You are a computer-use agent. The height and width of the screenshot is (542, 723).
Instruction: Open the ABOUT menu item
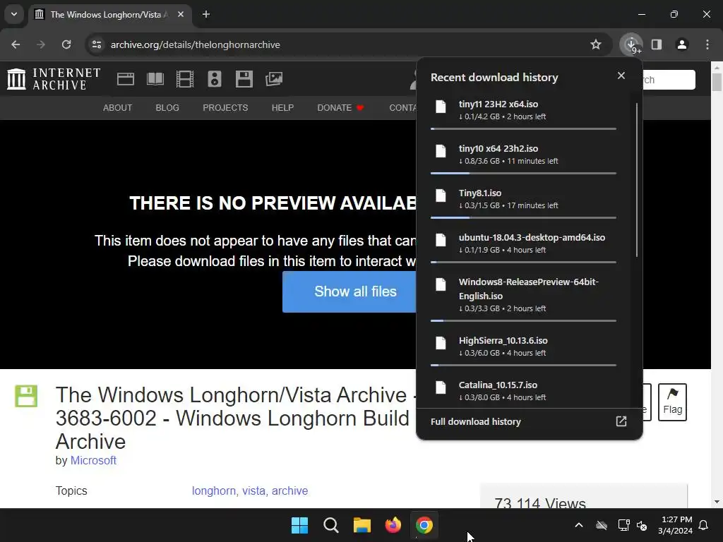(118, 108)
